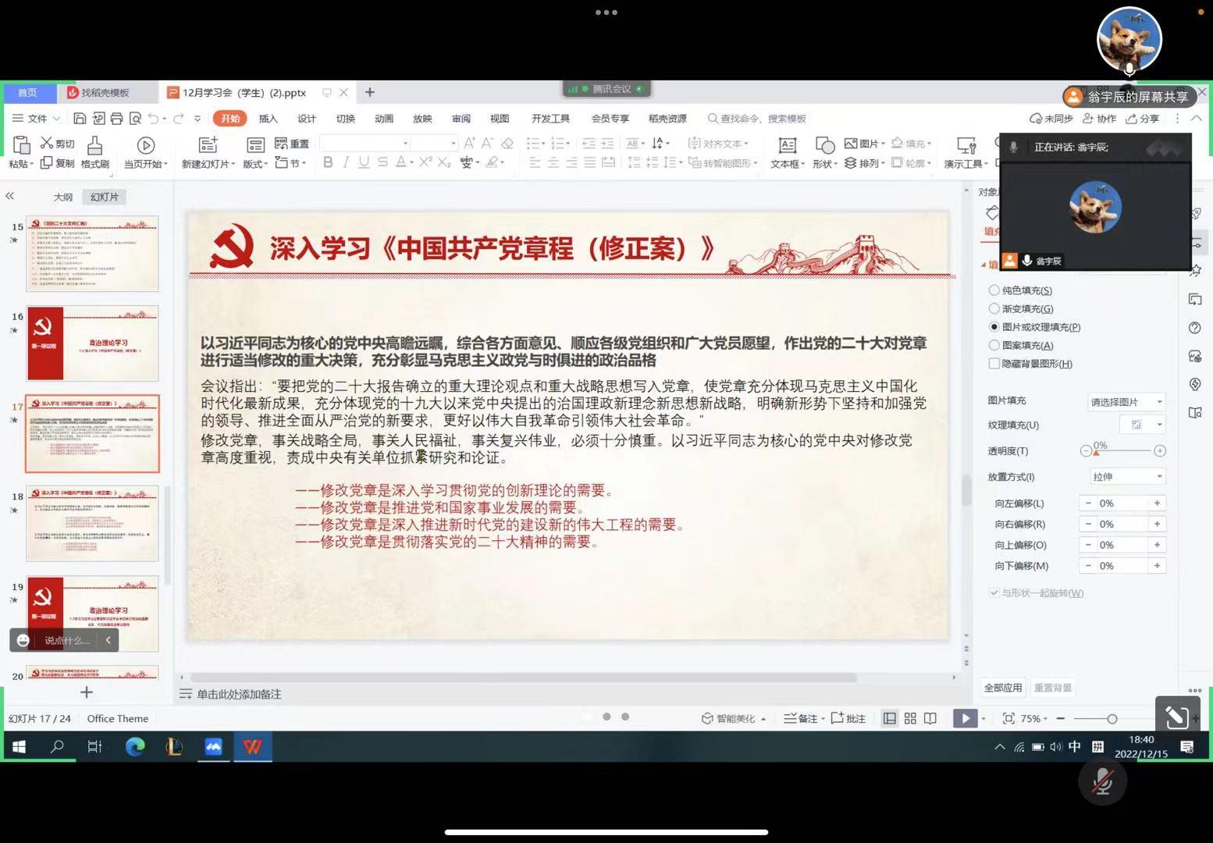
Task: Switch to Normal view icon in status bar
Action: click(890, 718)
